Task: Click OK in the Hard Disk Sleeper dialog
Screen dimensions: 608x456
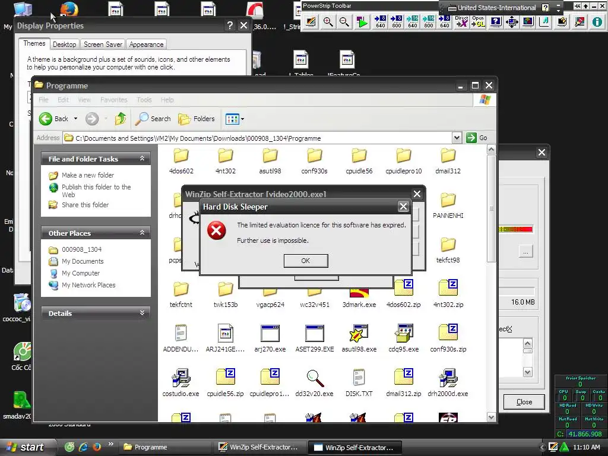Action: coord(306,261)
